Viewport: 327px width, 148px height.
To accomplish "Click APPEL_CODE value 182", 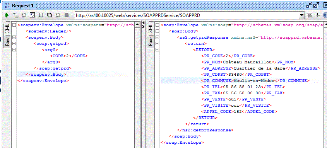I will pyautogui.click(x=238, y=112).
